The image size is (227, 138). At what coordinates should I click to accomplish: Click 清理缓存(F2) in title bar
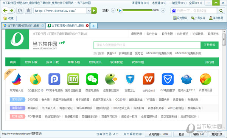click(140, 3)
